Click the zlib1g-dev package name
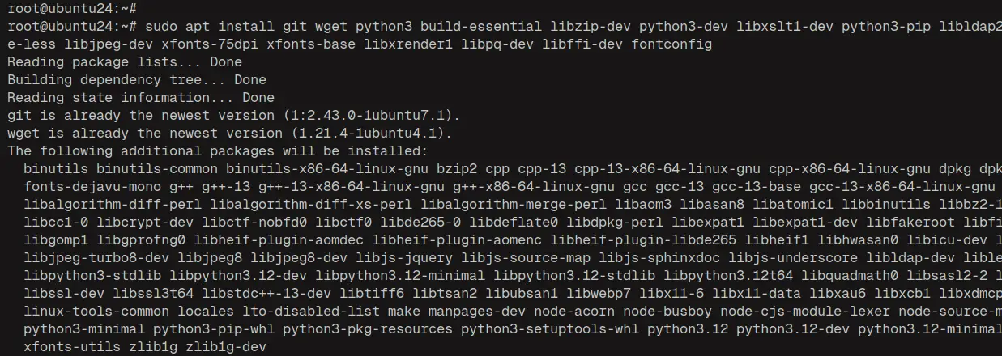1002x356 pixels. pyautogui.click(x=226, y=346)
